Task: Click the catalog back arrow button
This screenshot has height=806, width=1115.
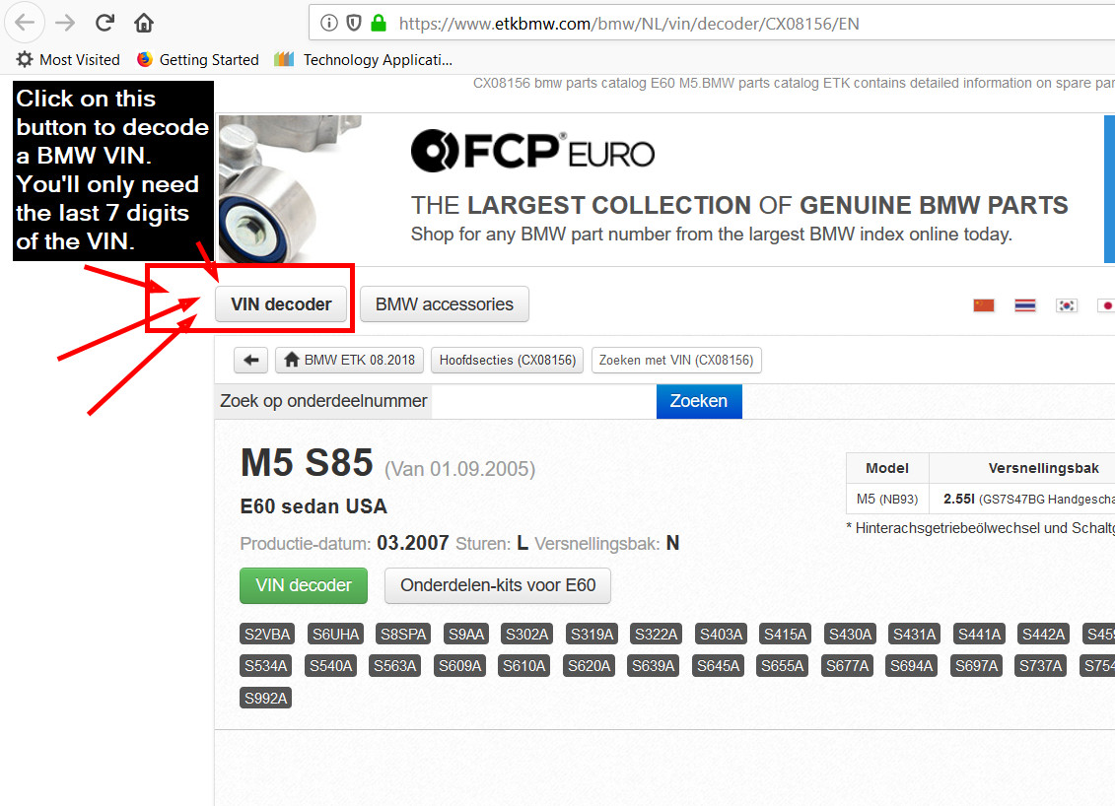Action: [251, 361]
